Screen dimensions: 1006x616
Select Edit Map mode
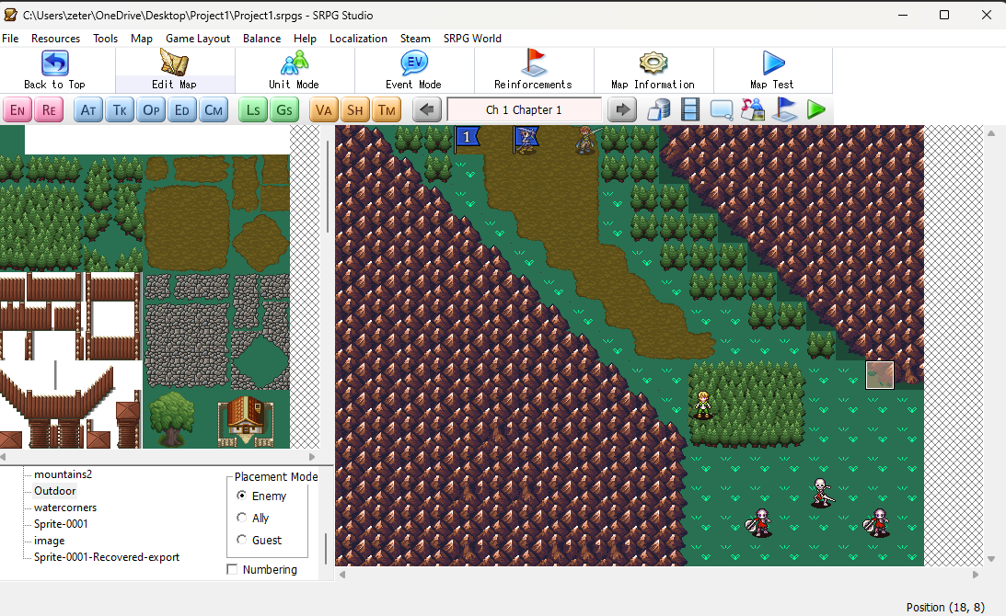pyautogui.click(x=175, y=71)
